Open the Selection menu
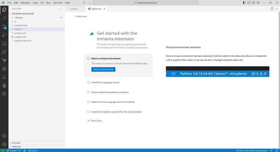280x152 pixels. coord(25,3)
